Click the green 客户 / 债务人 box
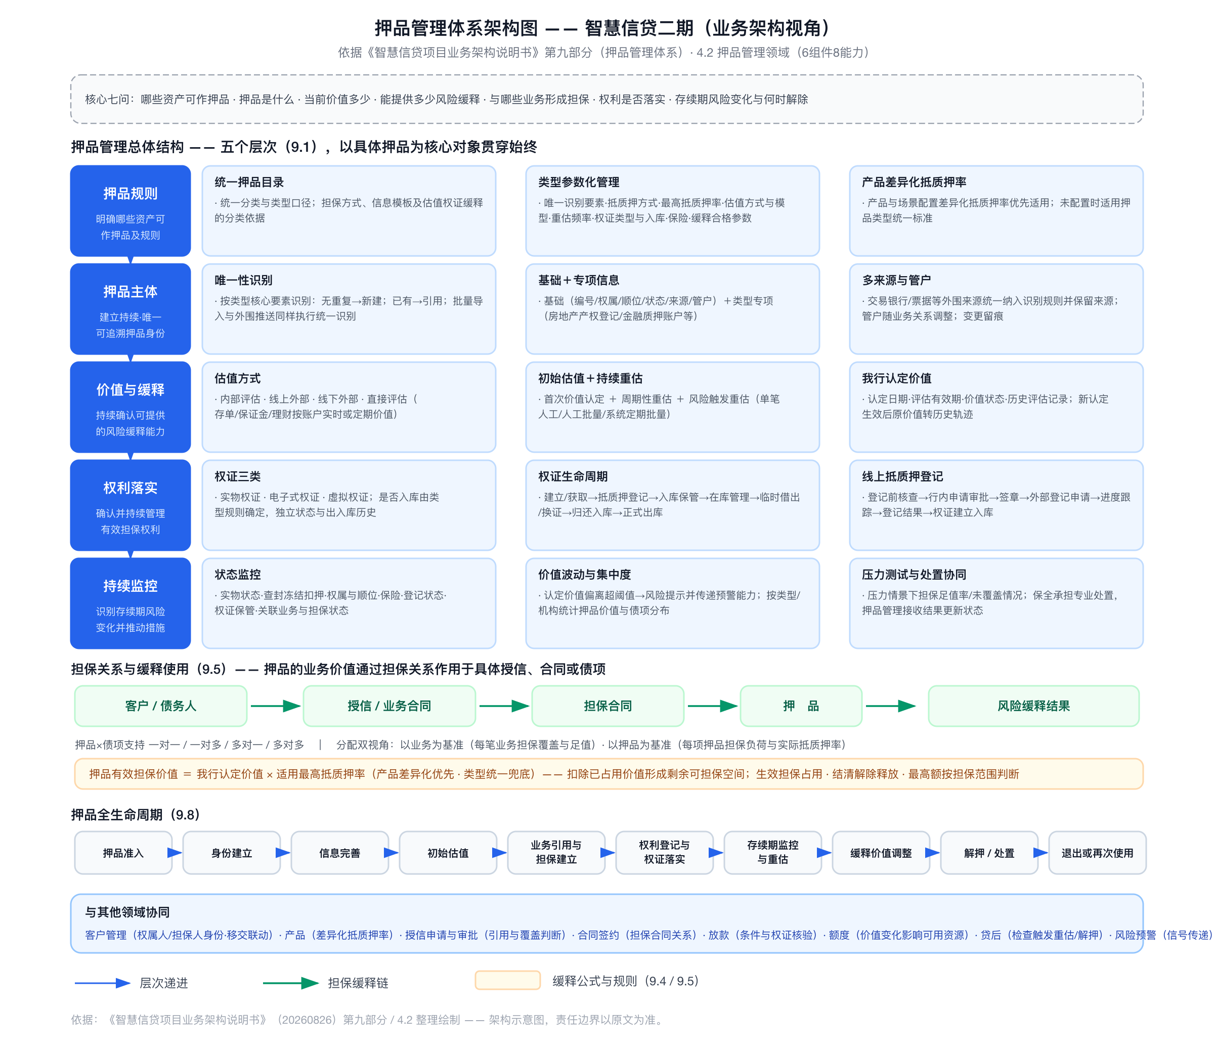The height and width of the screenshot is (1052, 1214). point(160,706)
